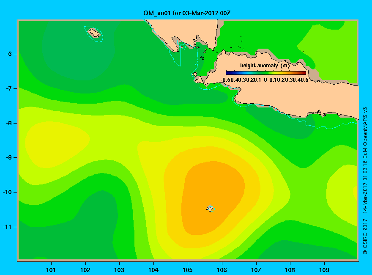Viewport: 372px width, 275px height.
Task: Click latitude label -8
Action: [9, 123]
